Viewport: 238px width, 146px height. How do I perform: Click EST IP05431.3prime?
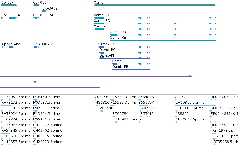tap(46, 120)
